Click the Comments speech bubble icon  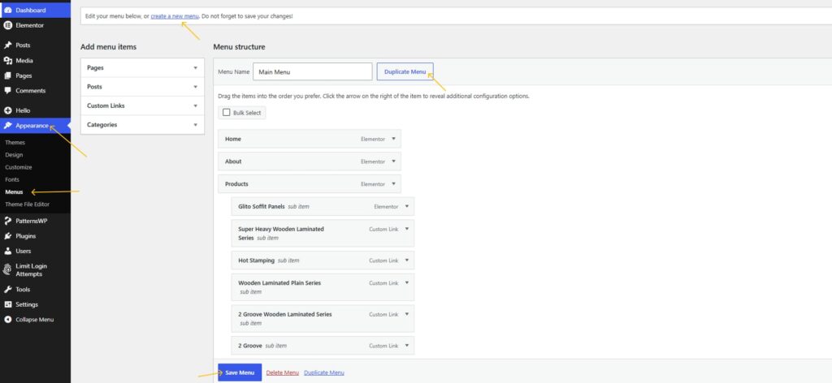[x=8, y=91]
